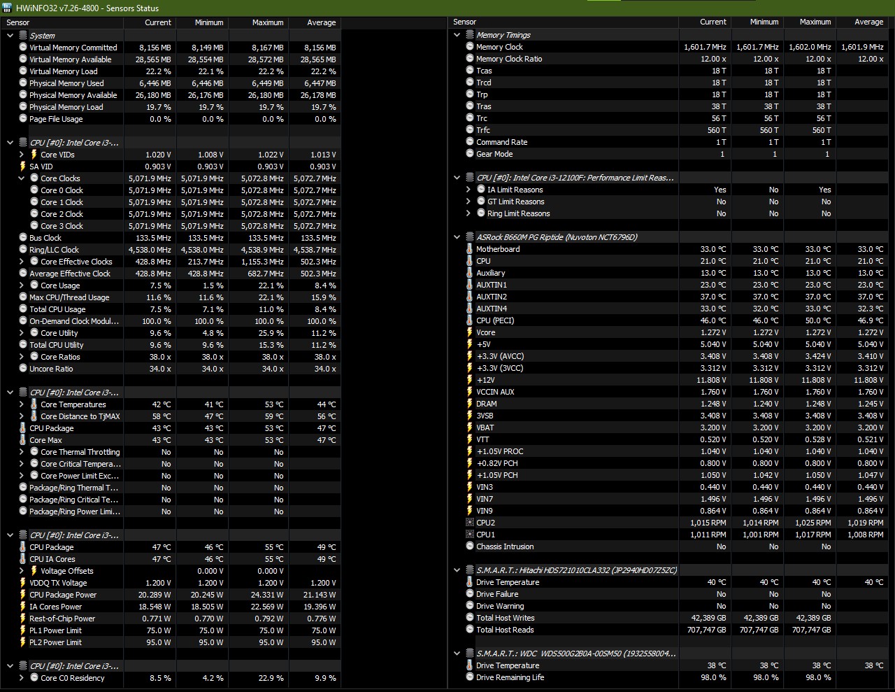Click the fan icon beside CPU2
Image resolution: width=895 pixels, height=692 pixels.
coord(470,522)
